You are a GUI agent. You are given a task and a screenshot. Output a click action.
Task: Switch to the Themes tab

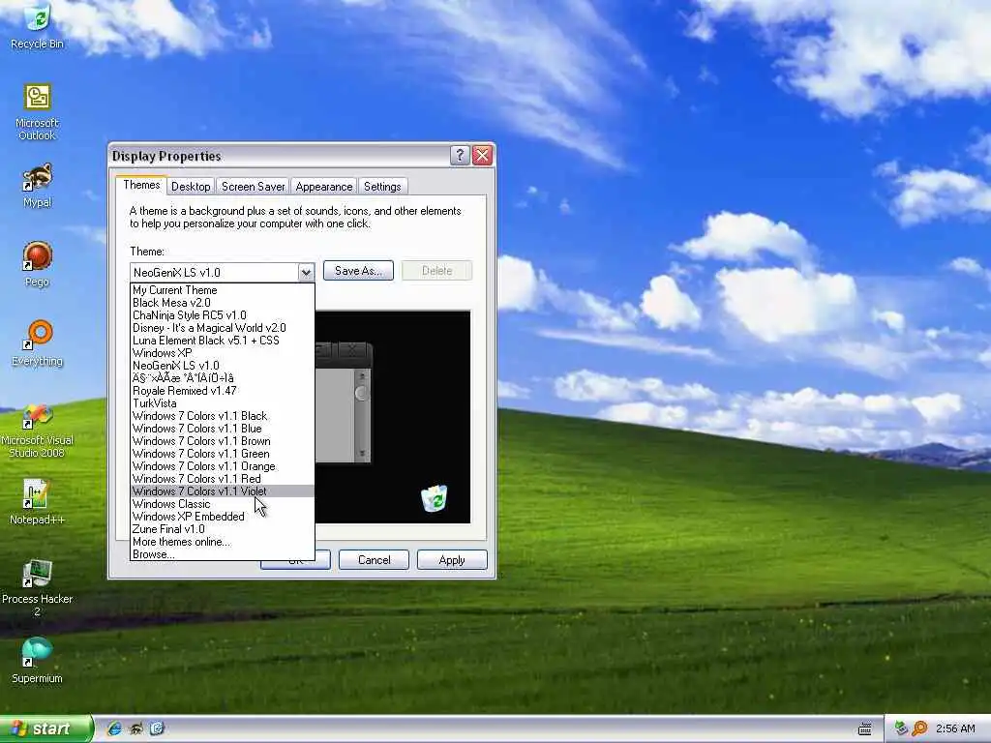tap(141, 185)
